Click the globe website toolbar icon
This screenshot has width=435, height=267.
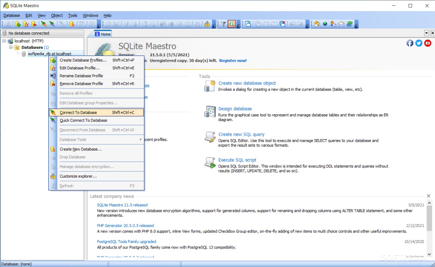click(x=325, y=24)
